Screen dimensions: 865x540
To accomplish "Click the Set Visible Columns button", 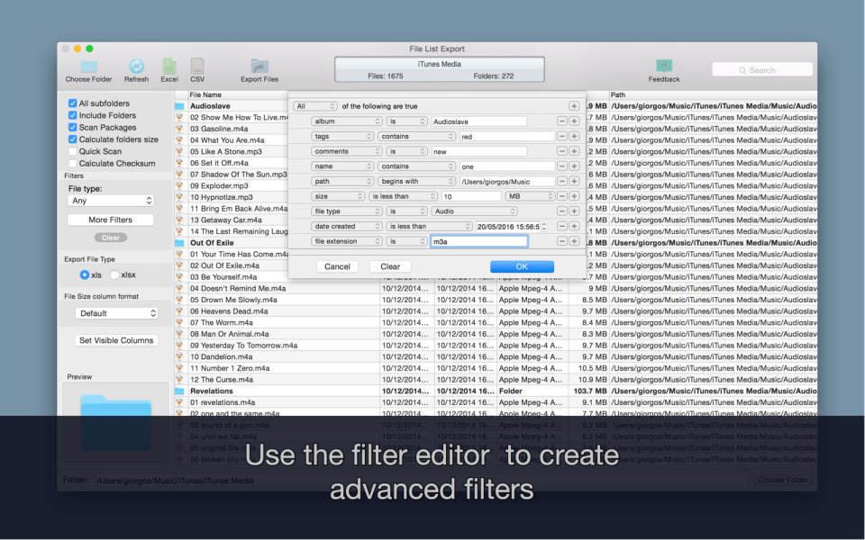I will point(116,340).
